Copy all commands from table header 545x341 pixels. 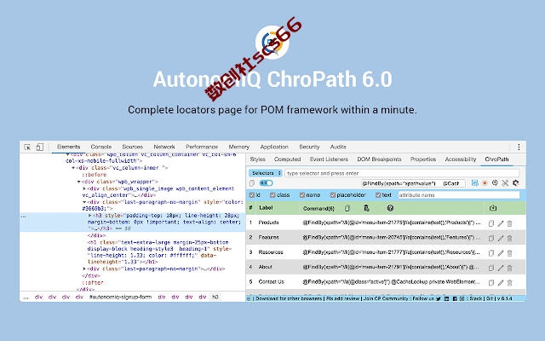point(347,208)
